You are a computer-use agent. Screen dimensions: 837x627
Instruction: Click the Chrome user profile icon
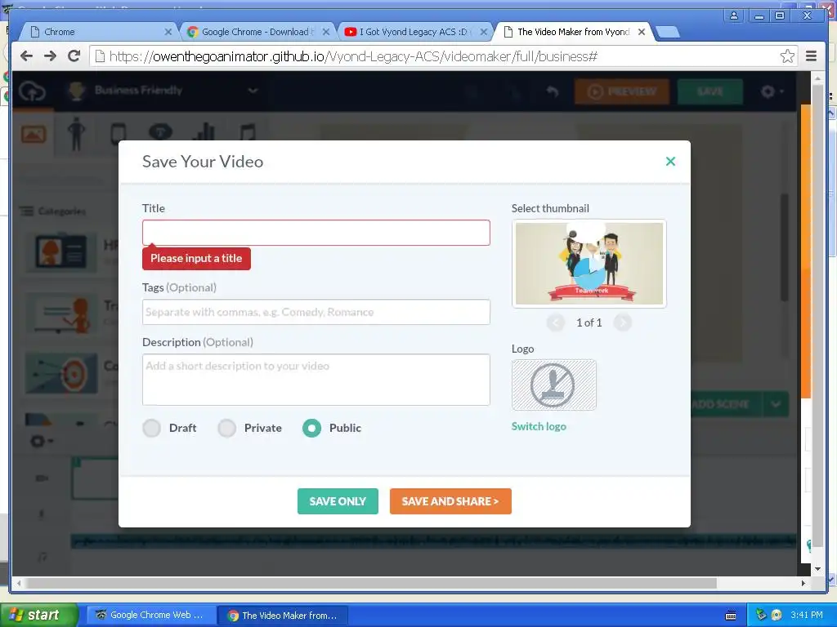(734, 16)
